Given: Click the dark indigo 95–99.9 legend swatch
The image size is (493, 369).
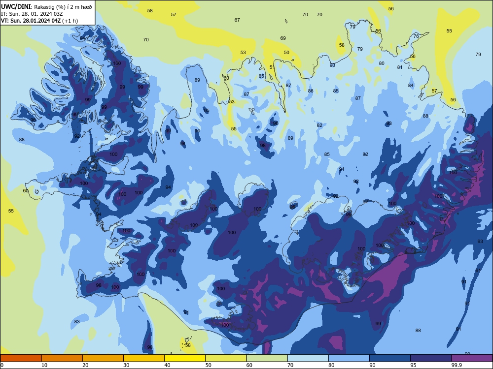Looking at the screenshot, I should pos(431,358).
